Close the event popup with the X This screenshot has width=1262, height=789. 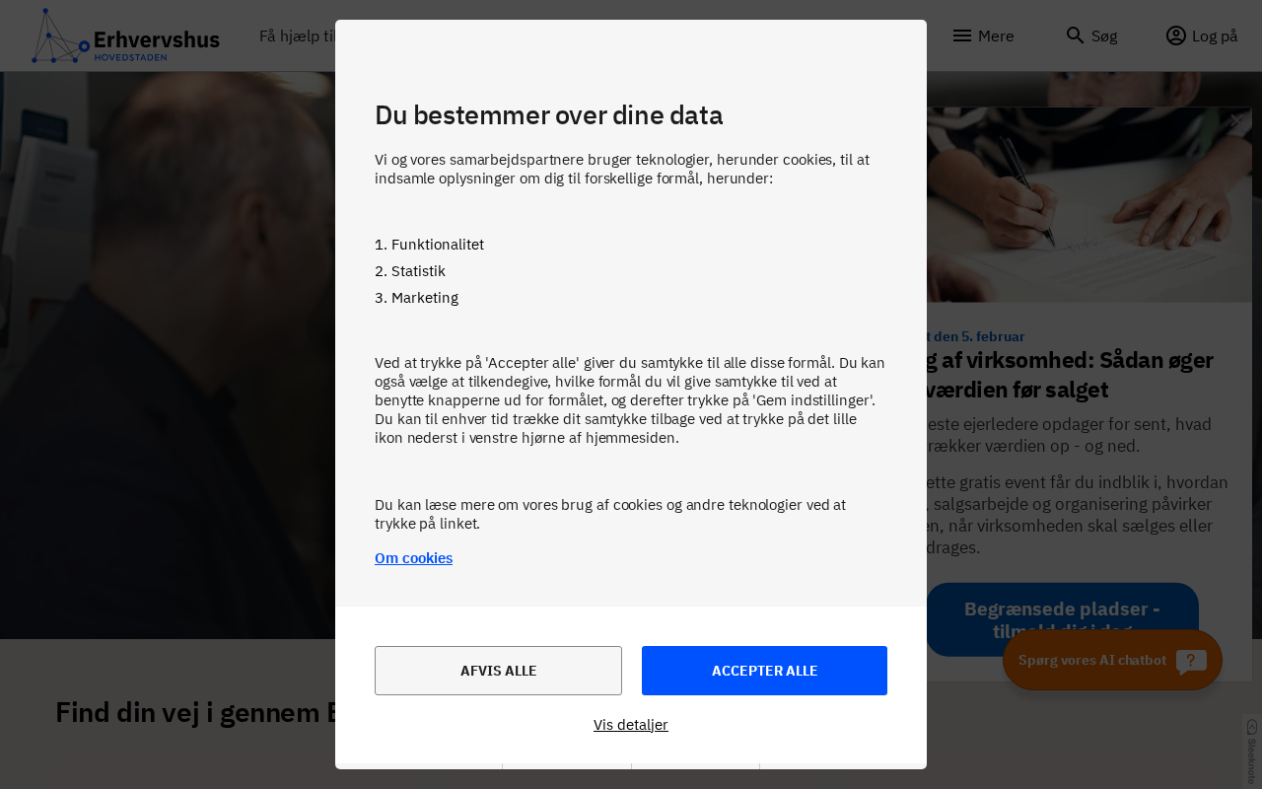pos(1235,120)
